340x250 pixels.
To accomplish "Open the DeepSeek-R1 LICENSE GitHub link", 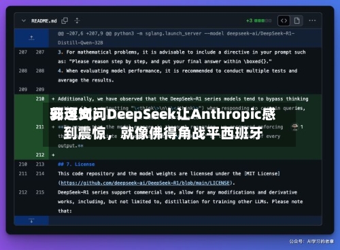I will point(146,183).
